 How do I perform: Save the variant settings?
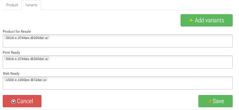(215, 101)
